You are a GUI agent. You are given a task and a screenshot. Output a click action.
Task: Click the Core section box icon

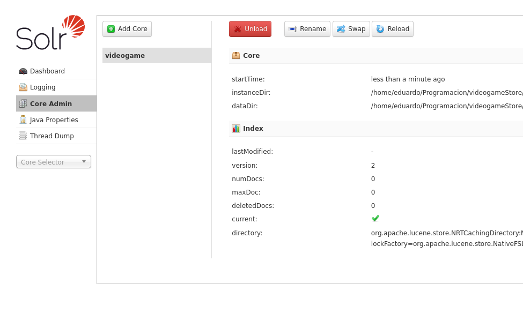[236, 56]
